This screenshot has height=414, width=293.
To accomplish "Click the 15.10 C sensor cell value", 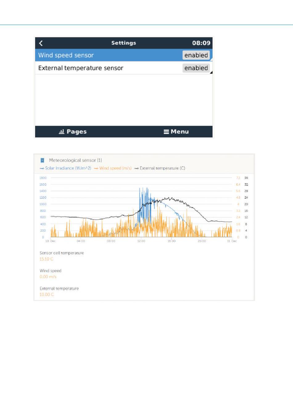I will point(46,259).
